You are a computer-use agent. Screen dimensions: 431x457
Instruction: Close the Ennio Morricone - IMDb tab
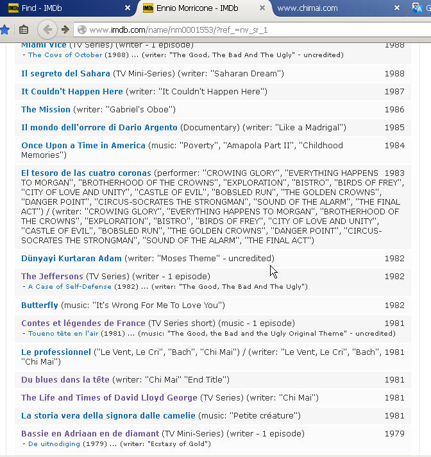pos(262,8)
